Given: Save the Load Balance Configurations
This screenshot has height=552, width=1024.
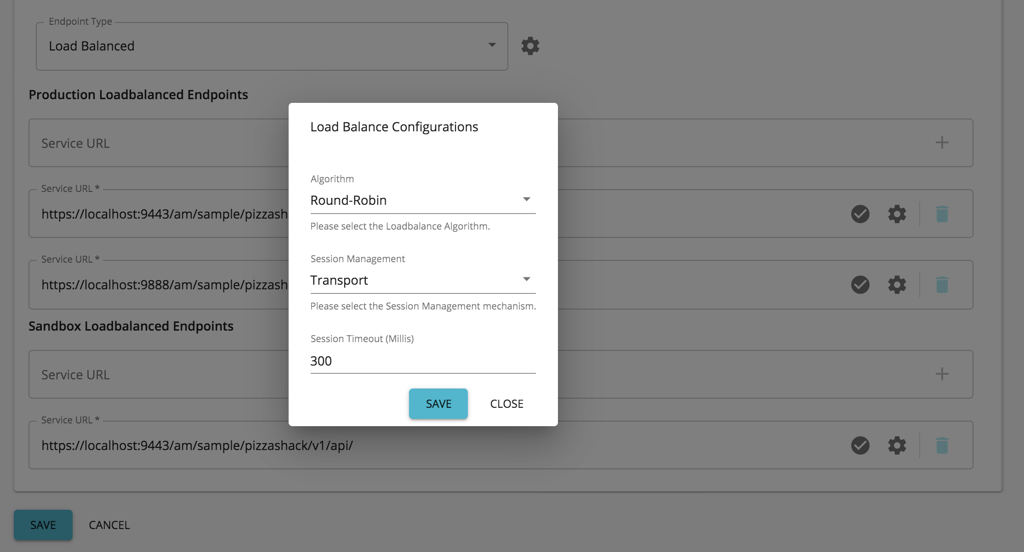Looking at the screenshot, I should (x=438, y=403).
